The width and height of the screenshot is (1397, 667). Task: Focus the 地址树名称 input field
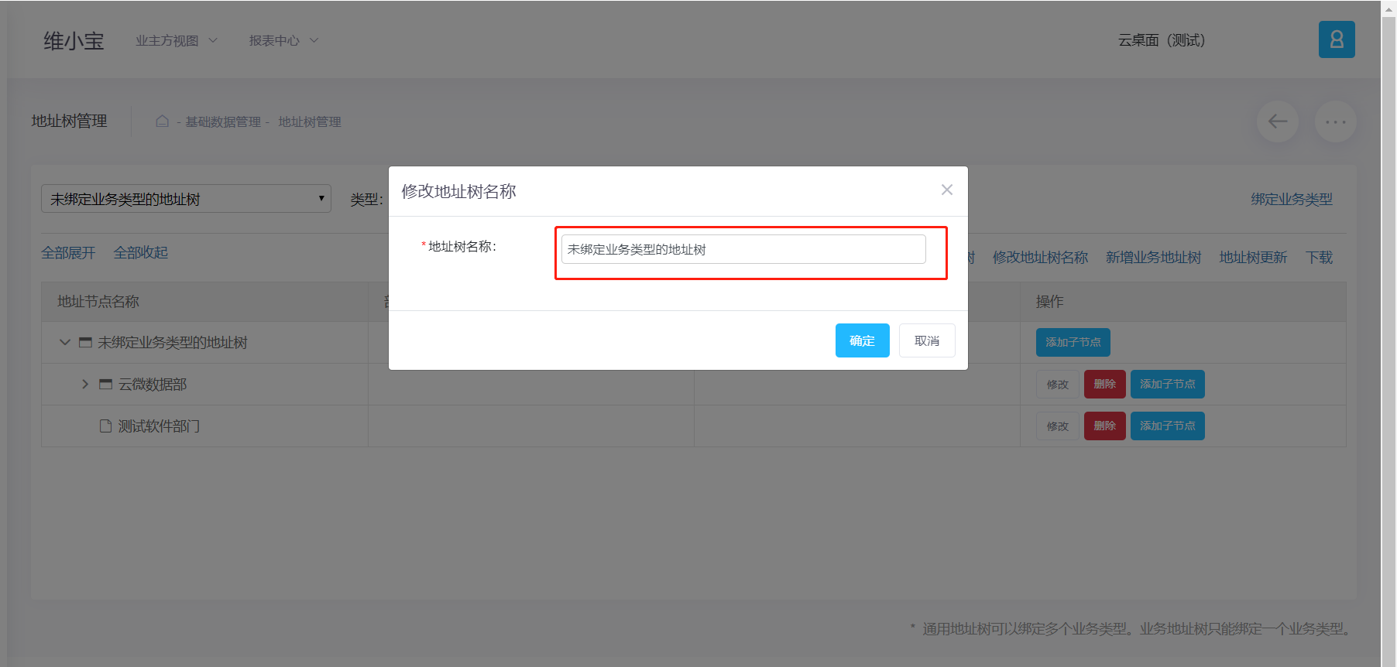tap(743, 249)
